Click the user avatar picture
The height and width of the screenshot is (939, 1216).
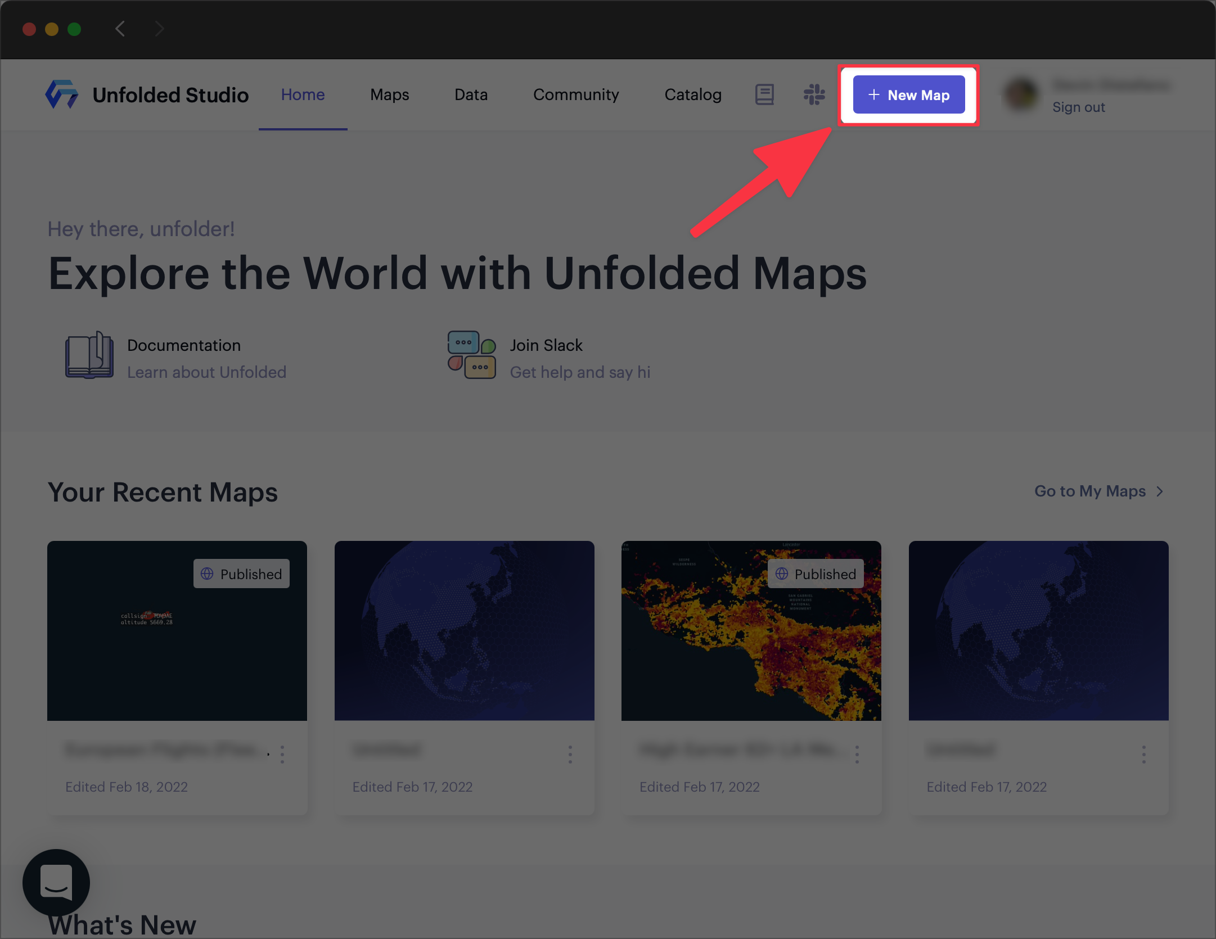pyautogui.click(x=1021, y=94)
